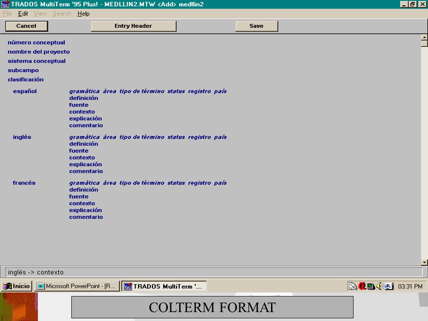Select the nombre del proyecto field
The width and height of the screenshot is (428, 321).
point(38,52)
